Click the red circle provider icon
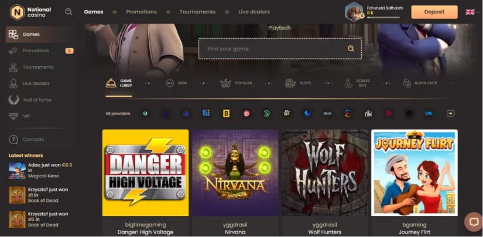This screenshot has width=483, height=237. (246, 114)
